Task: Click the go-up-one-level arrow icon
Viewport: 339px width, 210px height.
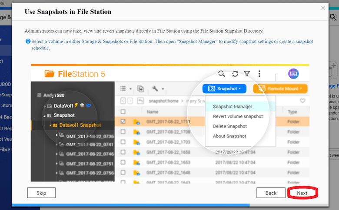Action: pos(140,101)
